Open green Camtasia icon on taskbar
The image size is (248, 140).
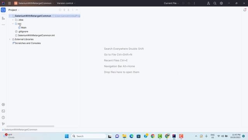pos(160,136)
